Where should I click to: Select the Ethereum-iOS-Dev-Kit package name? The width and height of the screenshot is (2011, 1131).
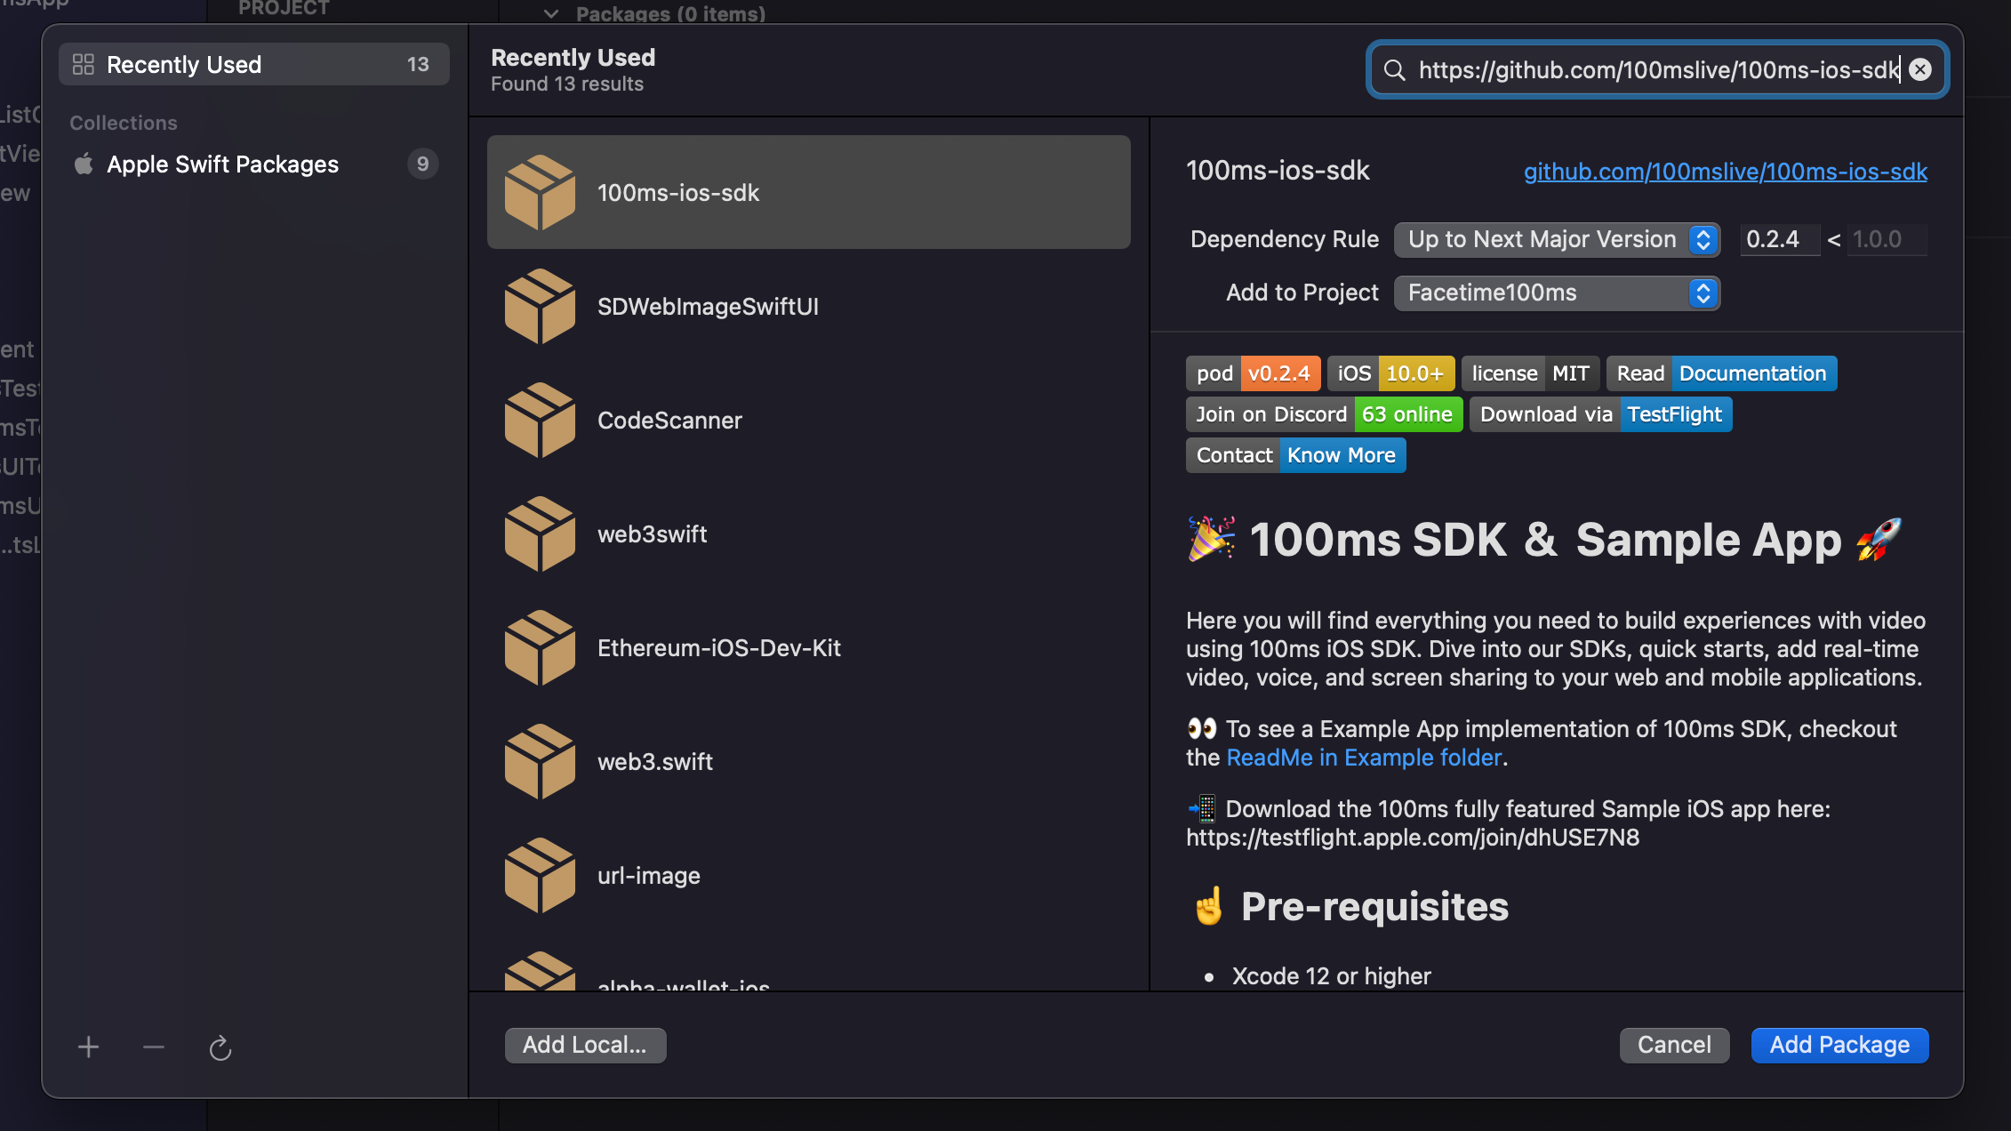[718, 648]
